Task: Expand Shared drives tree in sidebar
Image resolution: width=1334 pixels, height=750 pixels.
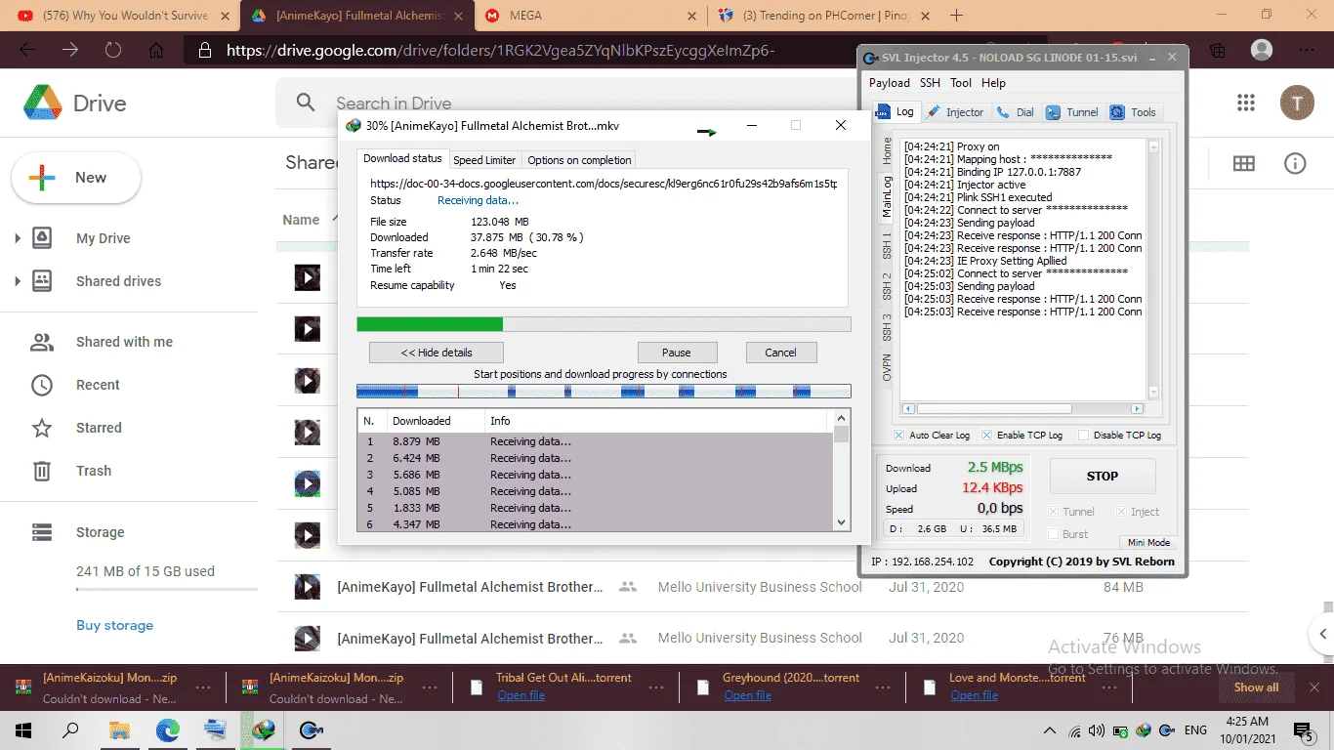Action: click(18, 281)
